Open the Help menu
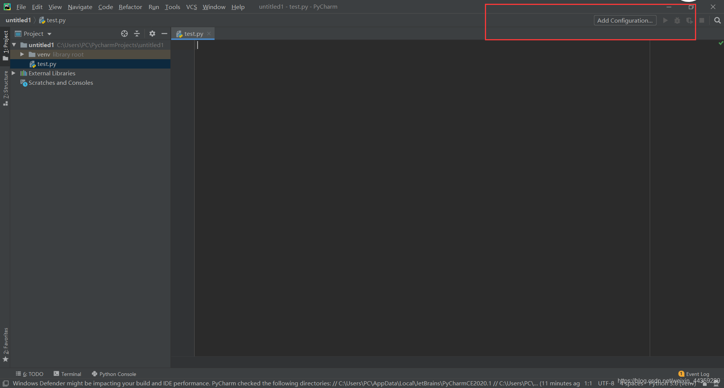This screenshot has width=724, height=388. point(238,7)
